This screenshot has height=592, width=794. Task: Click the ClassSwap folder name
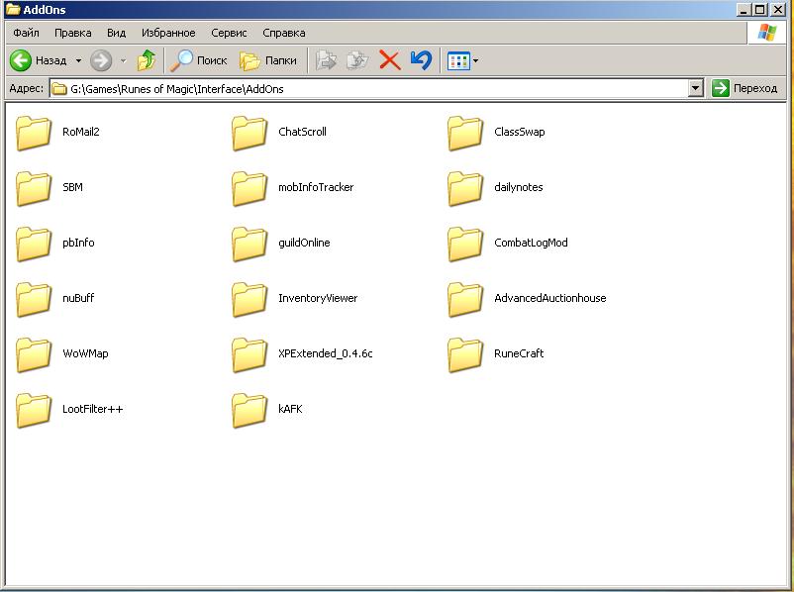click(520, 132)
